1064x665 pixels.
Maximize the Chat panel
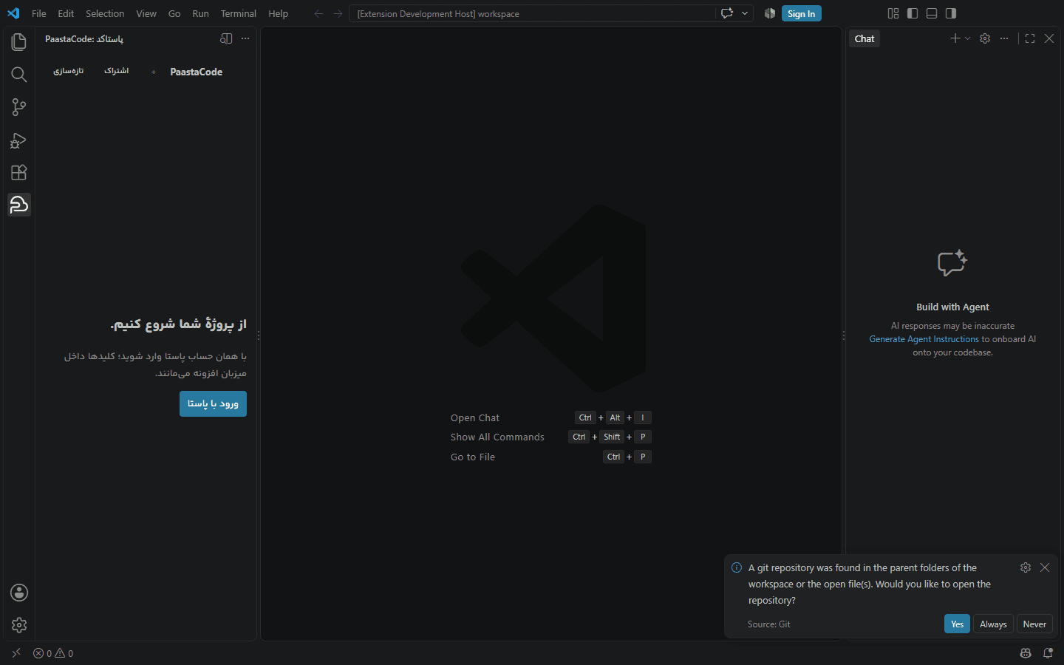point(1030,38)
